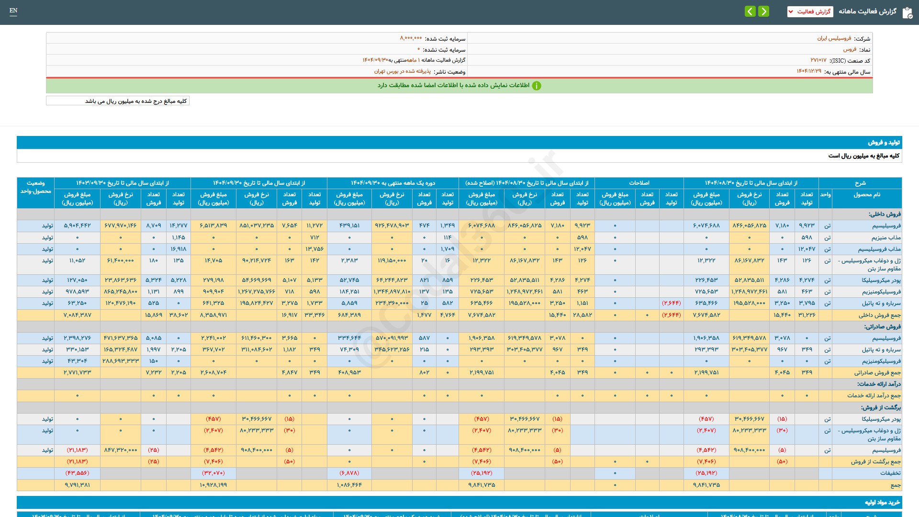The image size is (919, 517).
Task: Click the تخفیفات row label
Action: point(890,473)
